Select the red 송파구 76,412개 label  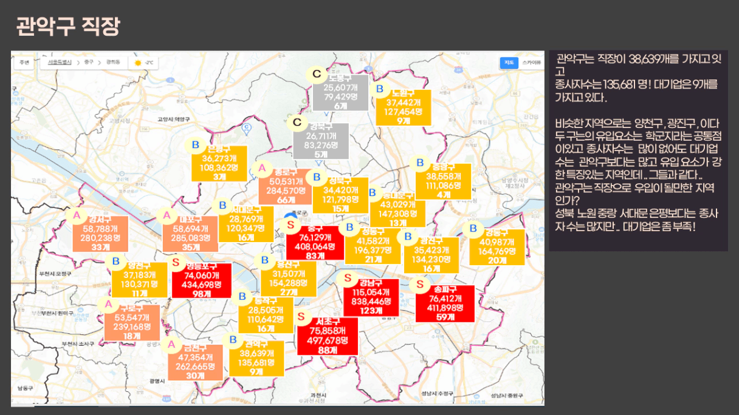(445, 303)
